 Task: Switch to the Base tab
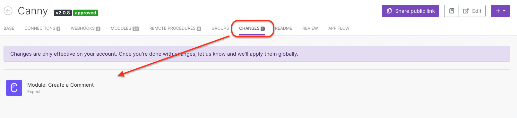pyautogui.click(x=9, y=28)
